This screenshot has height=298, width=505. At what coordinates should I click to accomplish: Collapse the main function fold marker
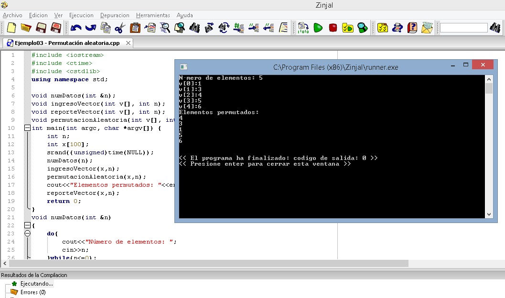27,128
